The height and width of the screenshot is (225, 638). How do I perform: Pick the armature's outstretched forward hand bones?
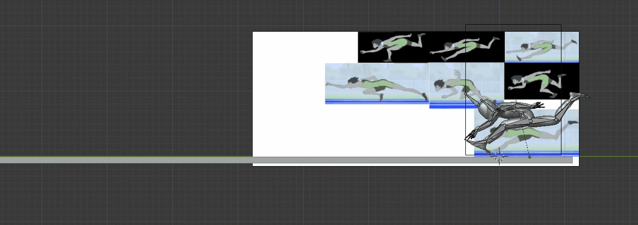(470, 134)
